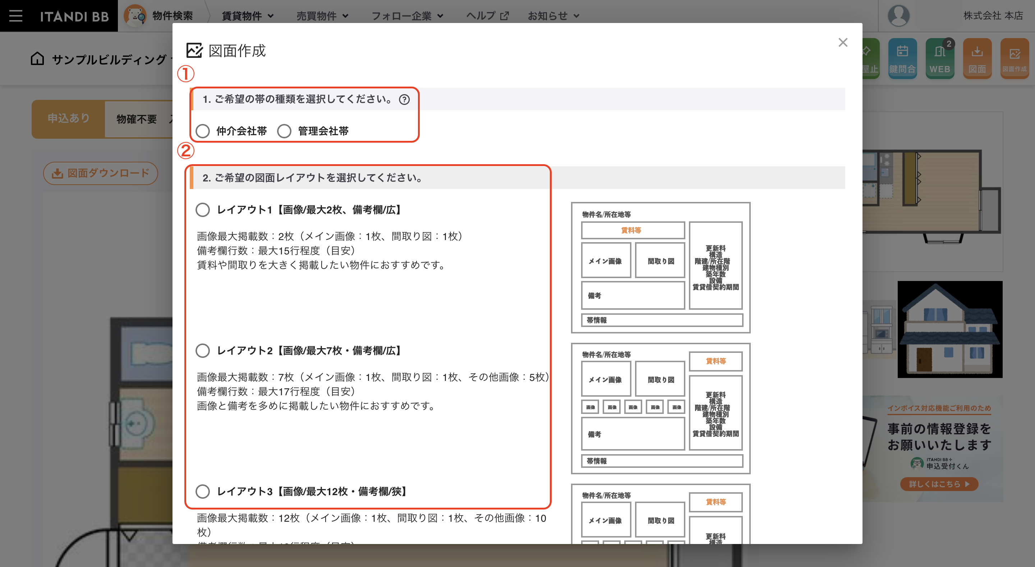Expand the お知らせ dropdown menu
Image resolution: width=1035 pixels, height=567 pixels.
(x=553, y=16)
